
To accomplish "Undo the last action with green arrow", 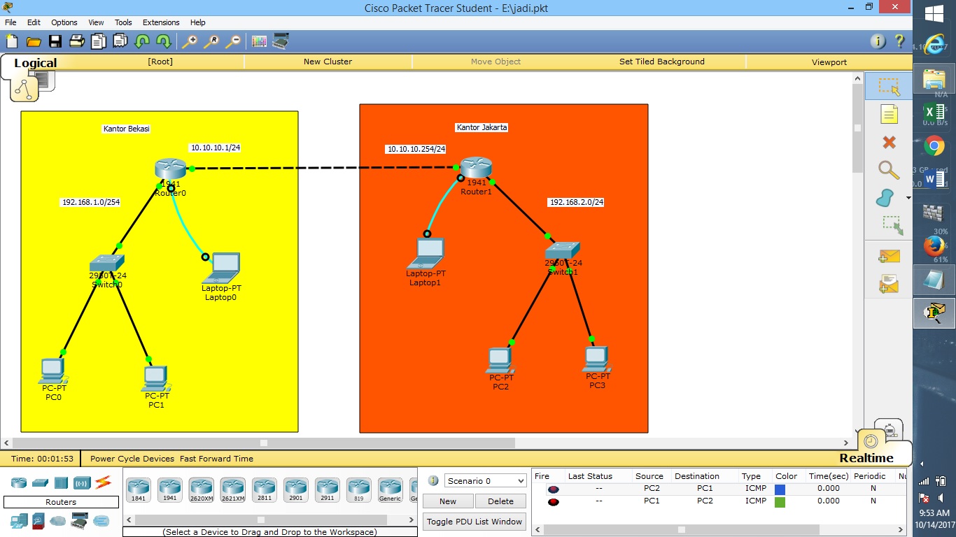I will click(x=142, y=41).
